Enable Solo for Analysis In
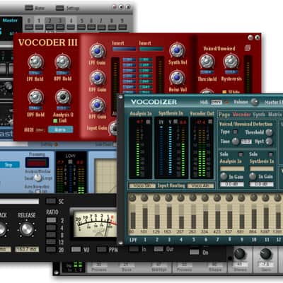Image resolution: width=283 pixels, height=283 pixels. [241, 154]
